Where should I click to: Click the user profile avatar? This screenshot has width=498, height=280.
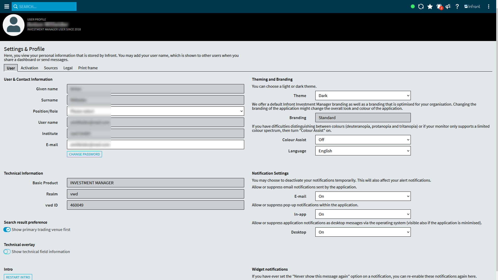click(x=13, y=25)
